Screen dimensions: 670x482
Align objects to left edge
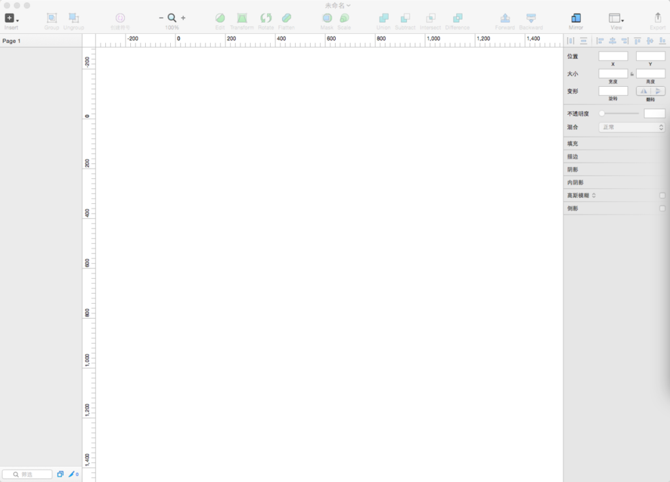pyautogui.click(x=600, y=41)
